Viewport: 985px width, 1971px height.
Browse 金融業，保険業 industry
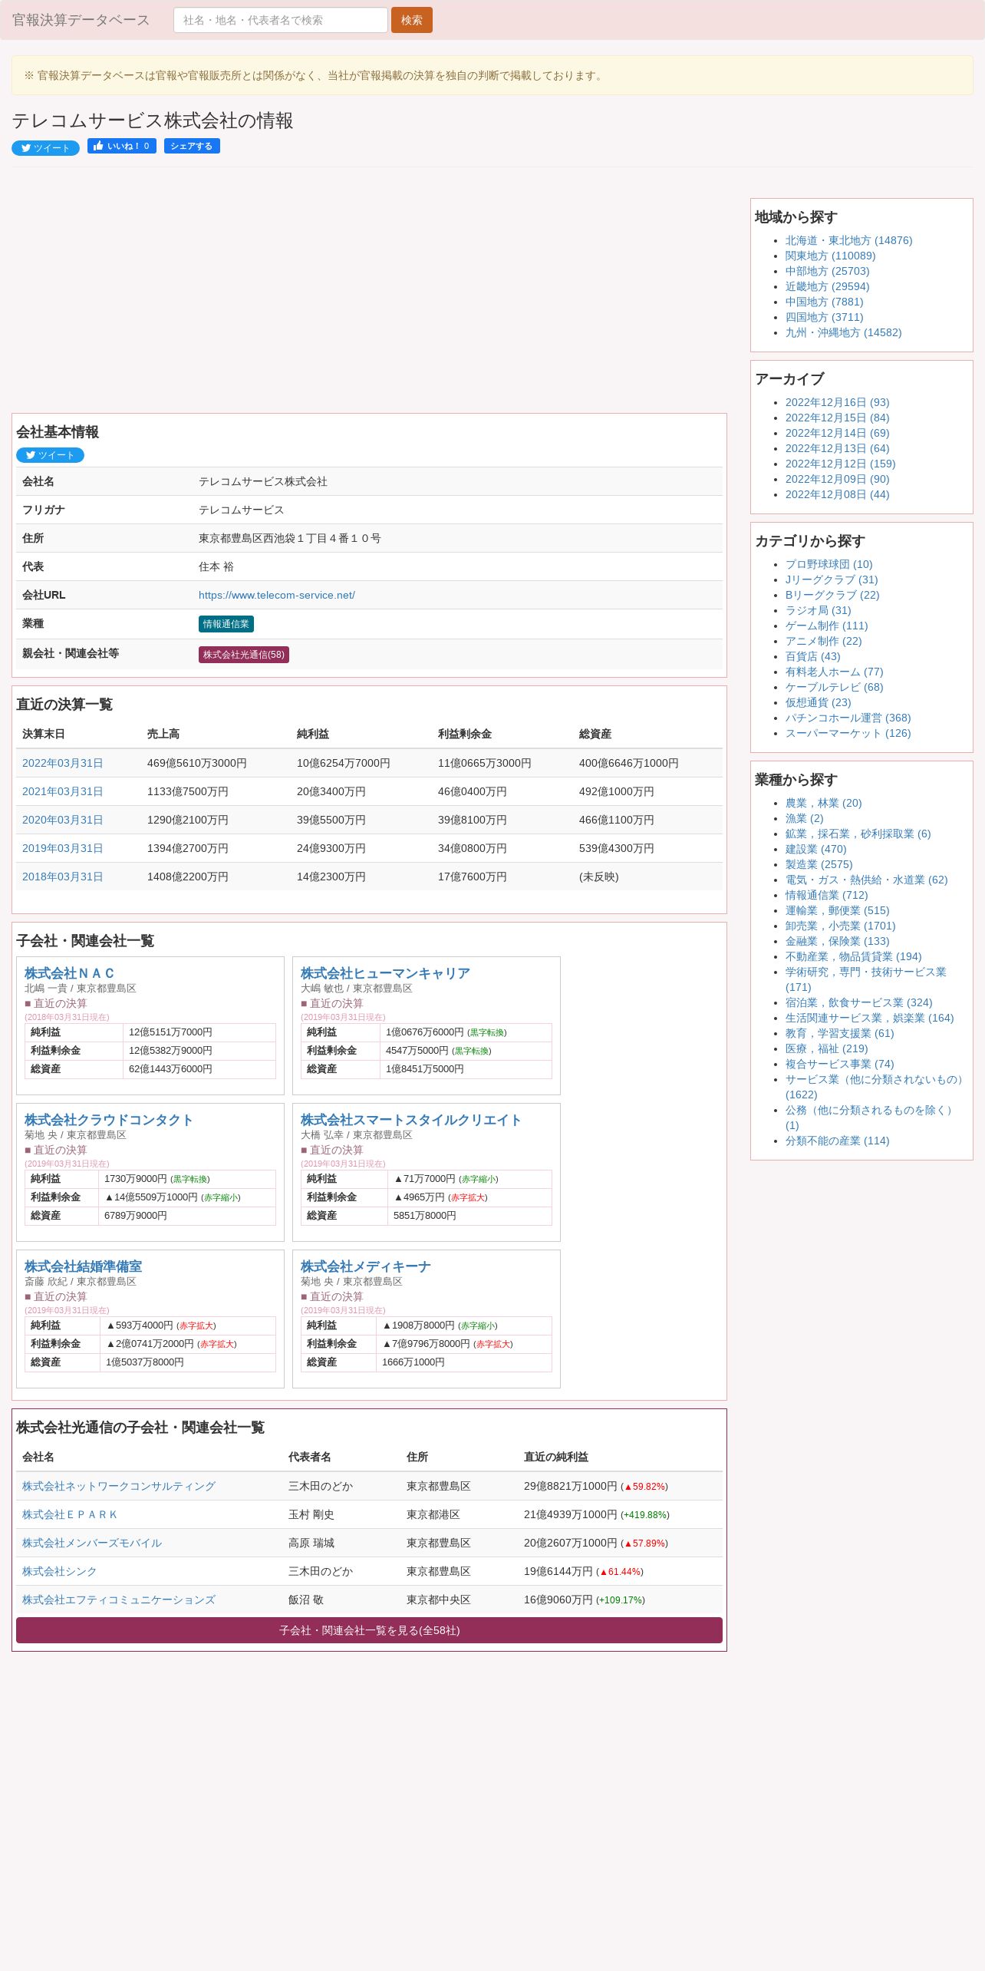tap(837, 941)
